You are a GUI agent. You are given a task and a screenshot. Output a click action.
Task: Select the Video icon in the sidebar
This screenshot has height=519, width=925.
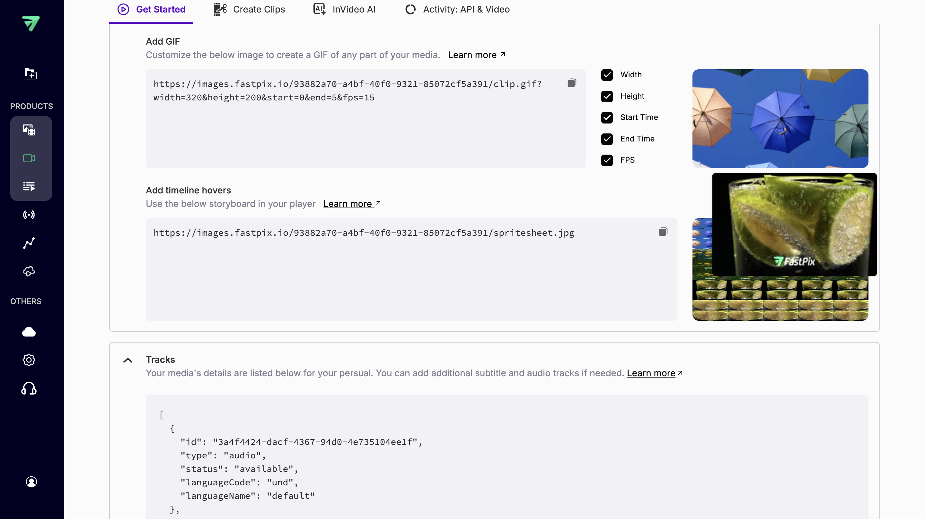(29, 158)
